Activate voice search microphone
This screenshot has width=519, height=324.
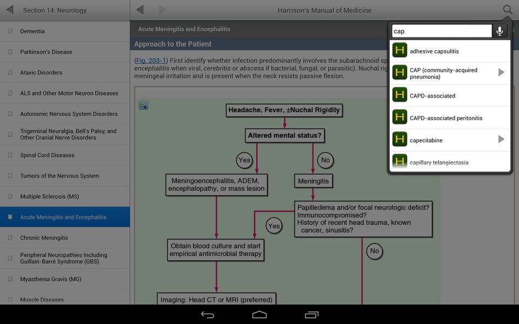tap(500, 31)
